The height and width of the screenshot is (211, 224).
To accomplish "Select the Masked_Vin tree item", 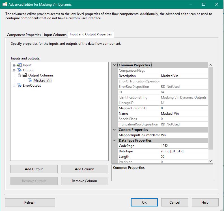I will tap(43, 80).
